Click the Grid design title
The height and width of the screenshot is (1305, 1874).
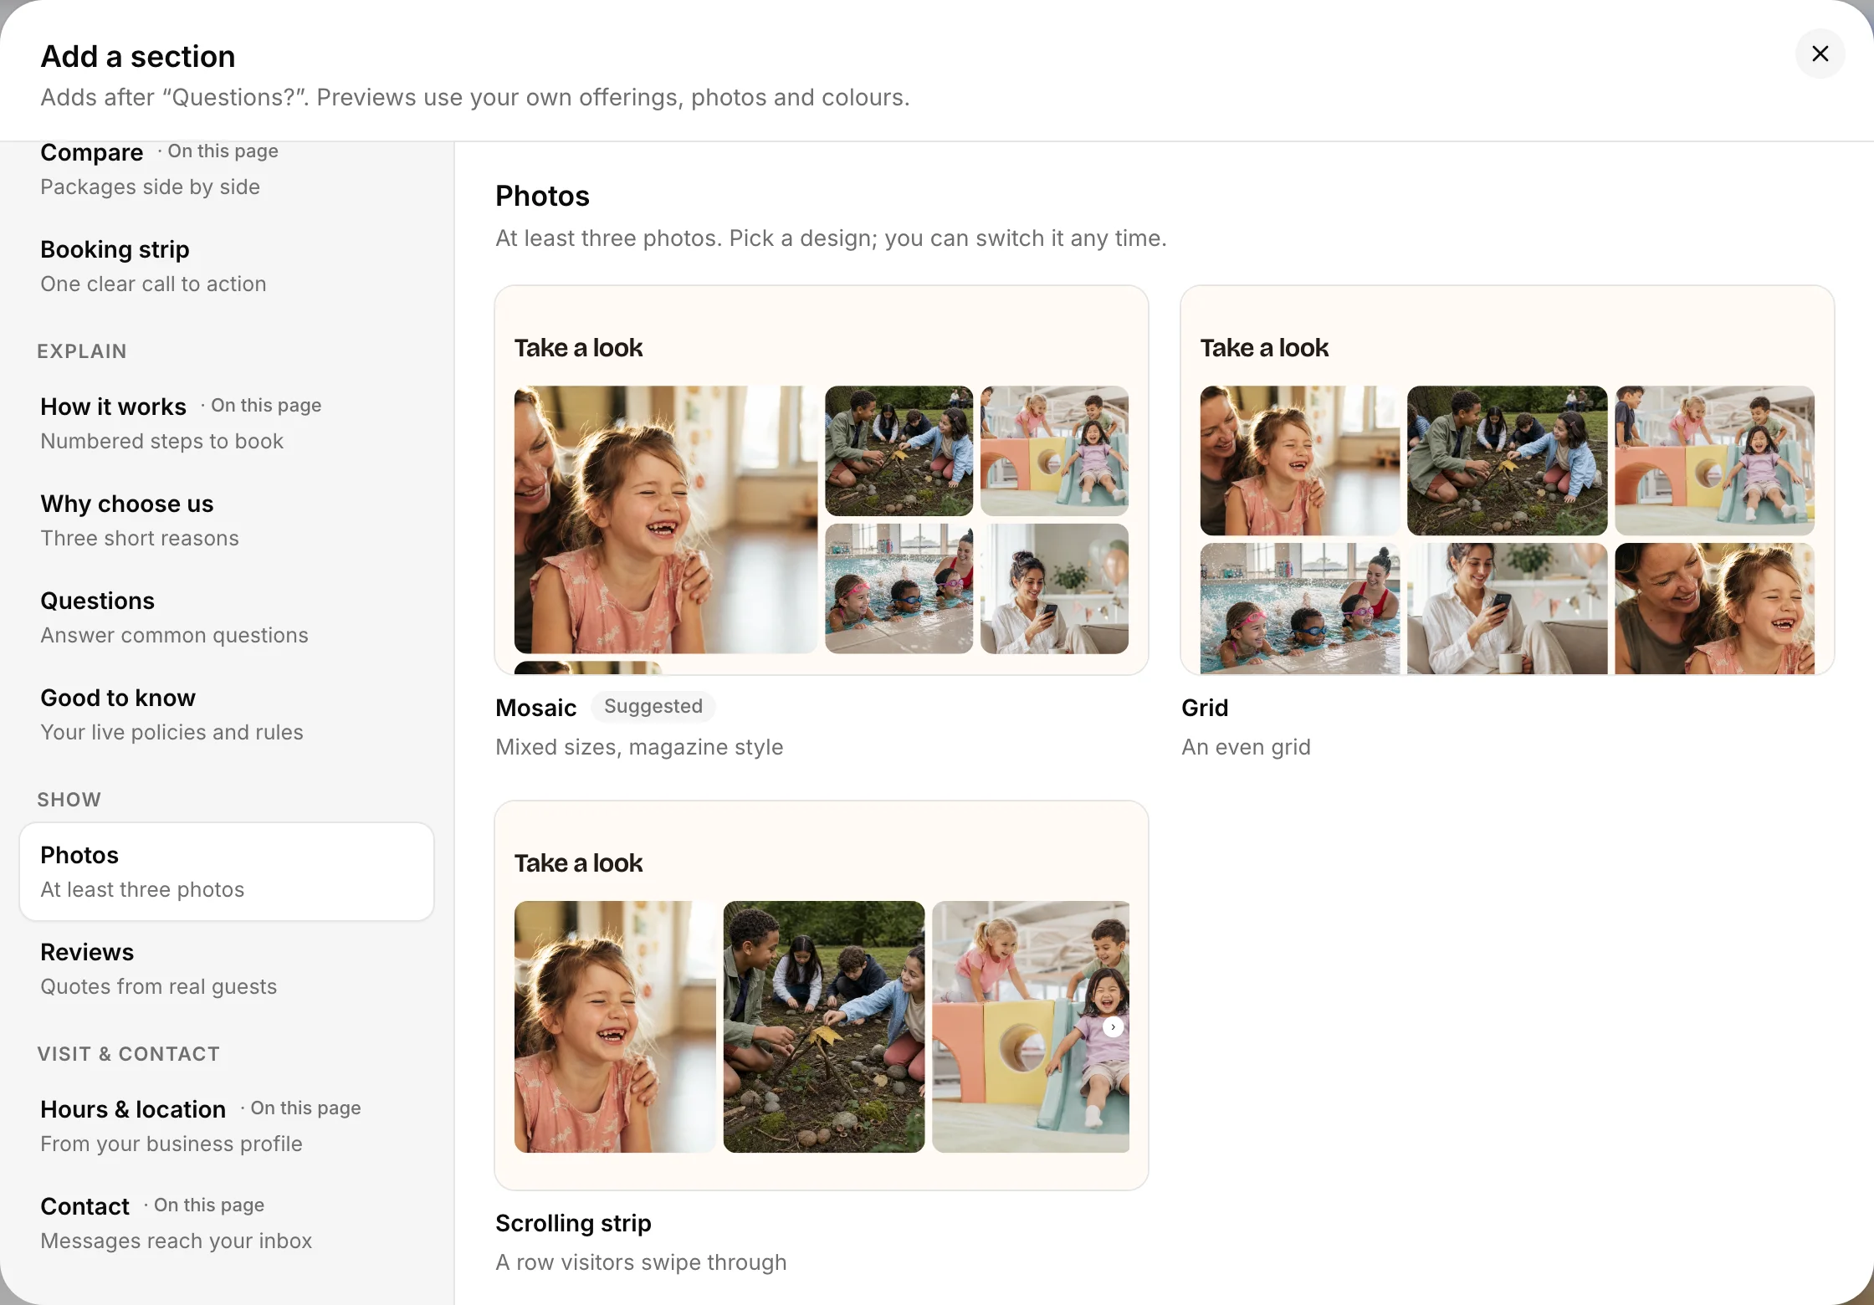point(1205,708)
